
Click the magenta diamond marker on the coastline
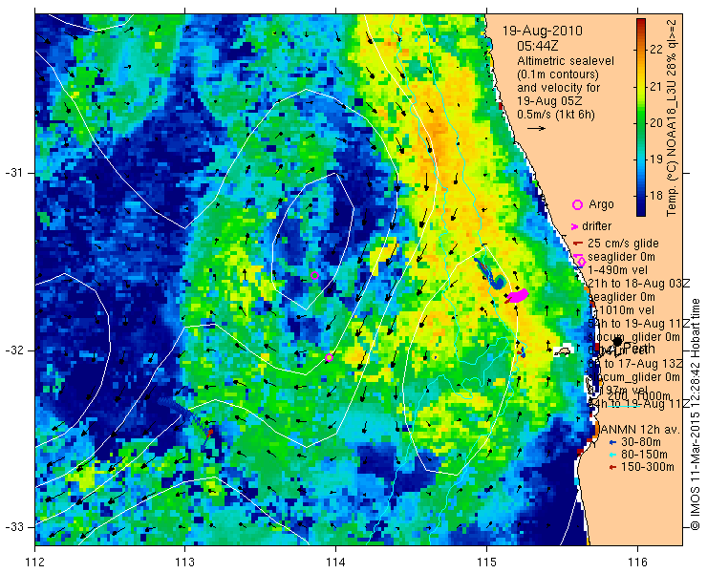click(581, 262)
